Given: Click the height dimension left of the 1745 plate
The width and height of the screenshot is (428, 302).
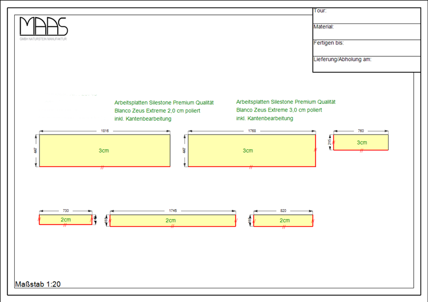Looking at the screenshot, I should pyautogui.click(x=106, y=220).
